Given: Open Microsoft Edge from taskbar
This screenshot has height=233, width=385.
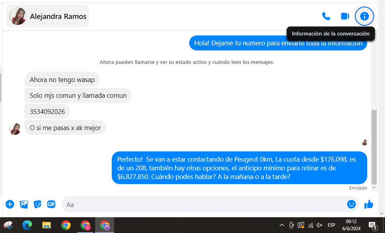Looking at the screenshot, I should tap(27, 225).
